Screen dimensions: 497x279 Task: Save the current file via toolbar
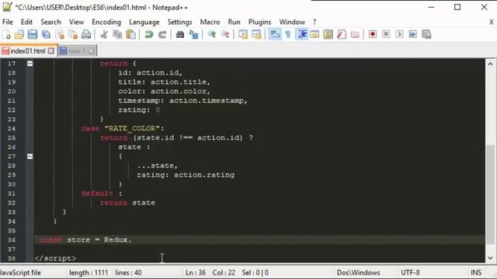point(33,34)
